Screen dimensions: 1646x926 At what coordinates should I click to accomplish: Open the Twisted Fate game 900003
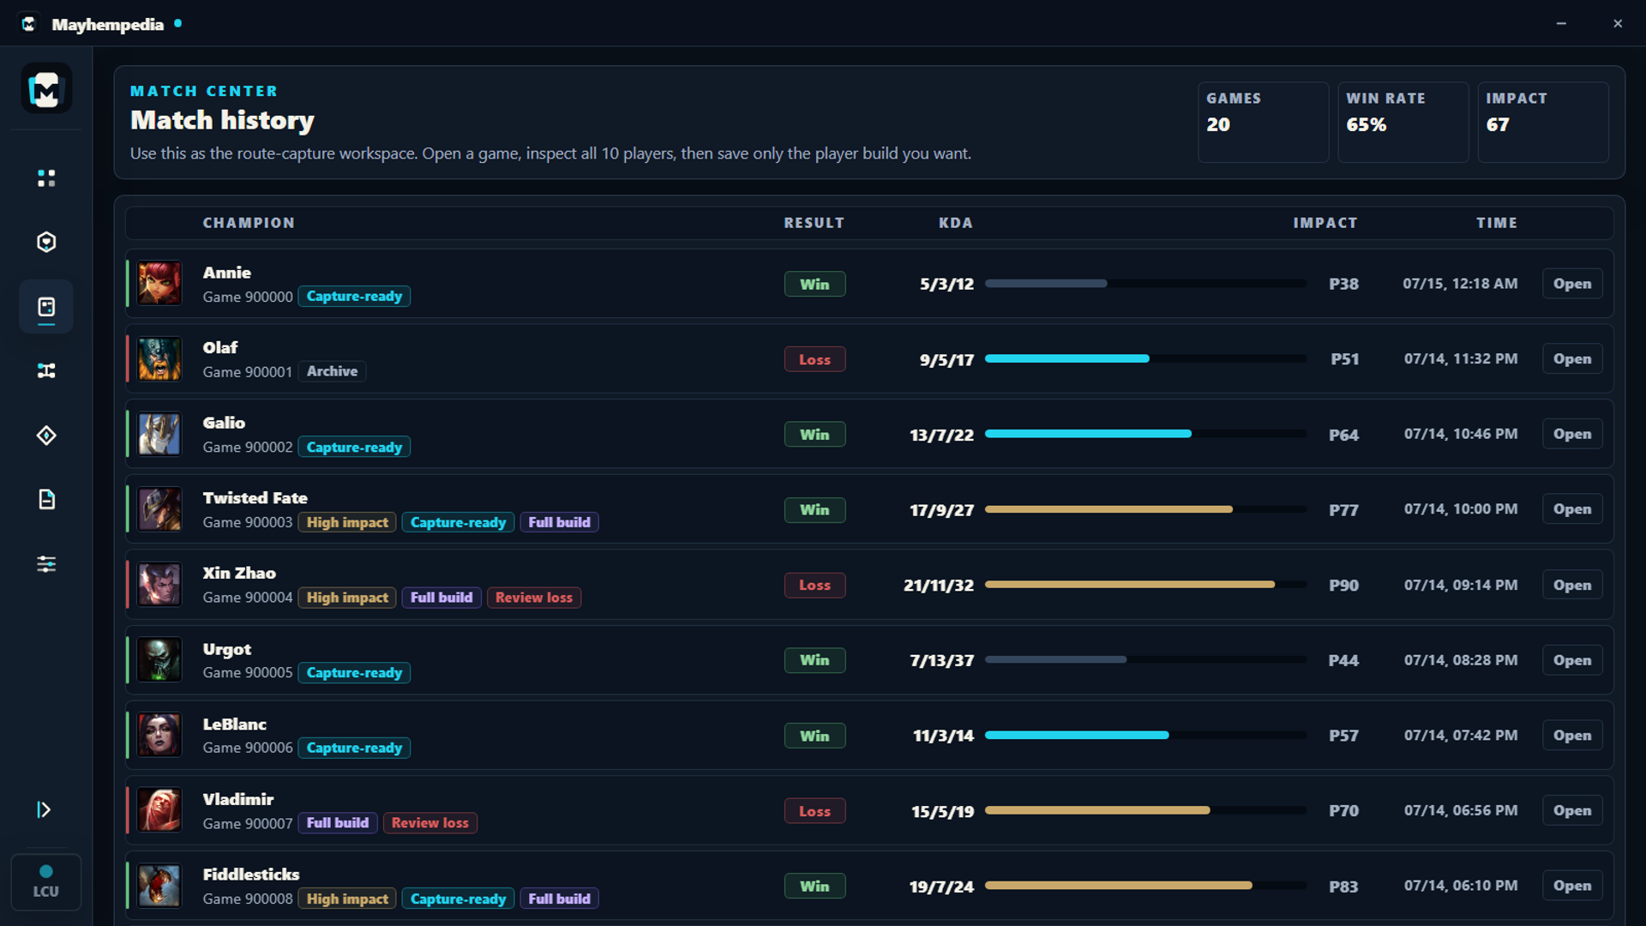tap(1572, 509)
